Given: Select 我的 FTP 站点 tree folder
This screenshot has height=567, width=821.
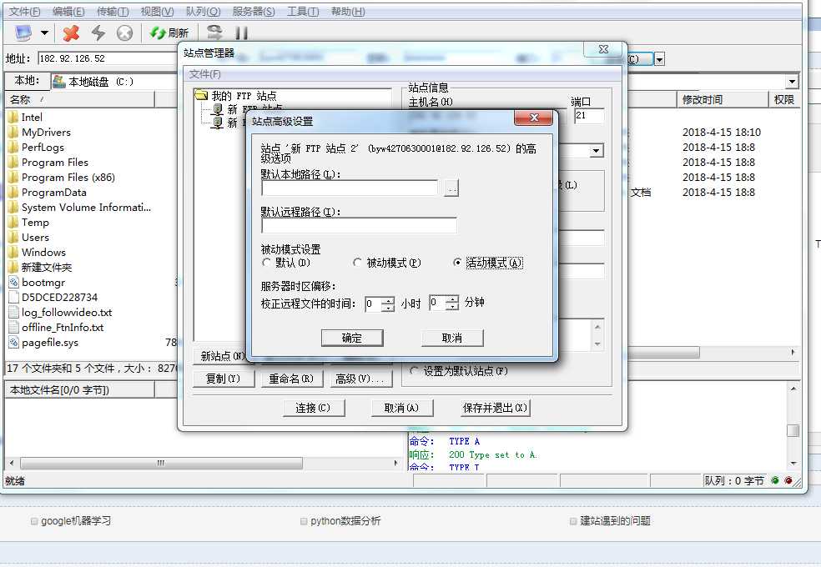Looking at the screenshot, I should (236, 96).
